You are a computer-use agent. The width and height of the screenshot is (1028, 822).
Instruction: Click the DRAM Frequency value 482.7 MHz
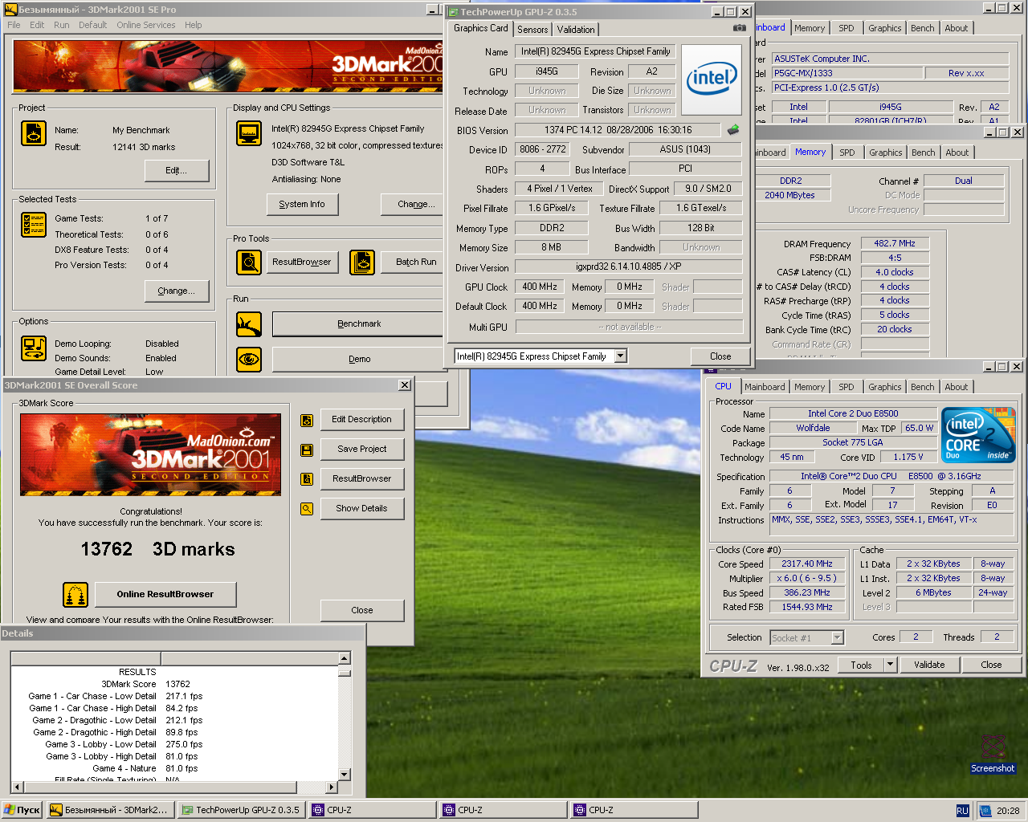[x=895, y=243]
